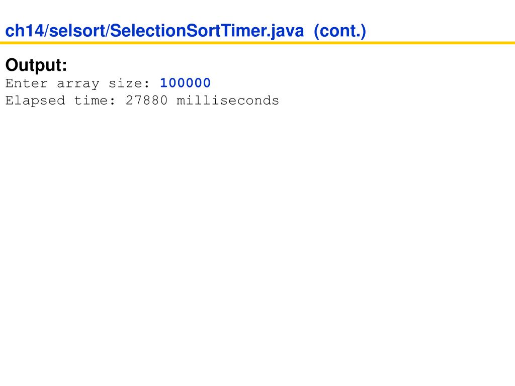Click the slash between 'ch14' and 'selsort'

point(47,31)
